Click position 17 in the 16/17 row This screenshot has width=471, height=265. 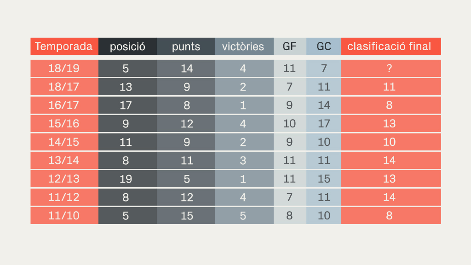(128, 105)
